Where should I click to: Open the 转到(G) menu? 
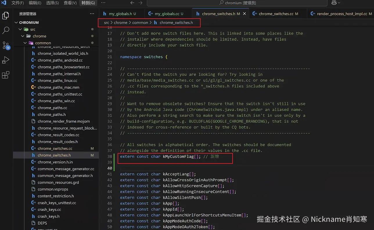pyautogui.click(x=88, y=3)
